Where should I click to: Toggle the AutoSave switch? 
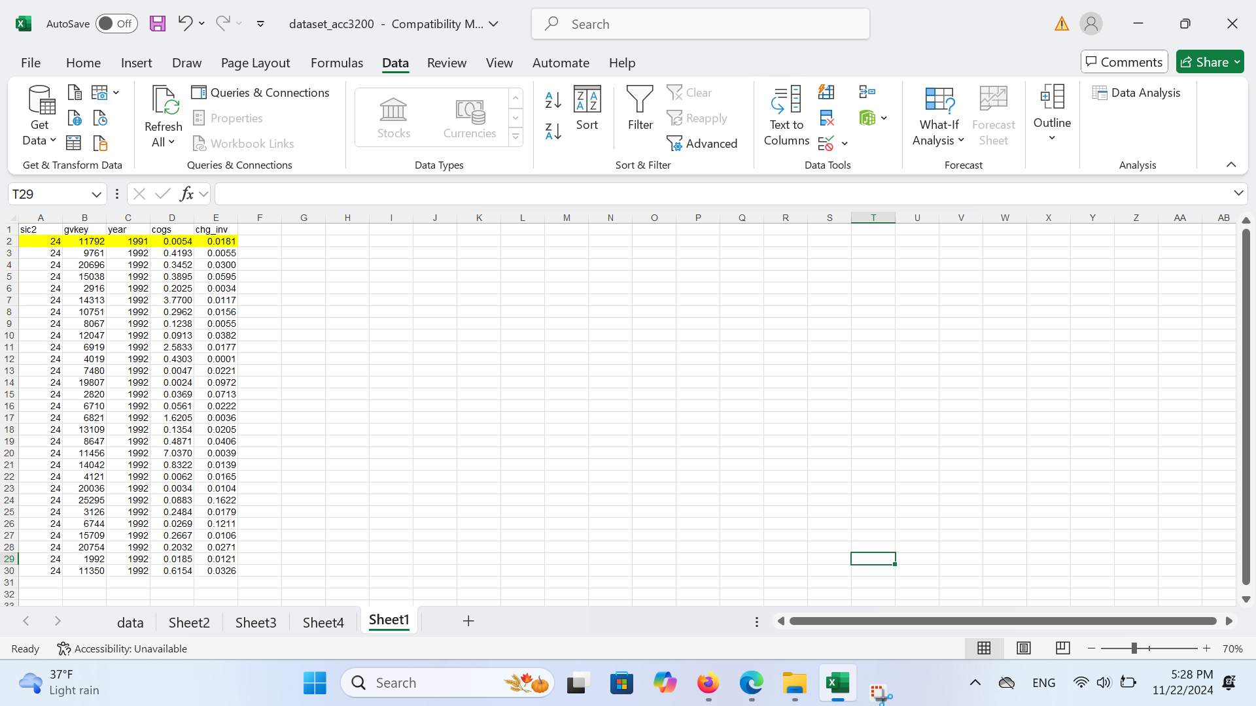(116, 24)
